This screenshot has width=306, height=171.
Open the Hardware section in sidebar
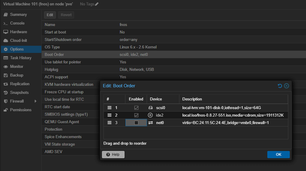[18, 32]
